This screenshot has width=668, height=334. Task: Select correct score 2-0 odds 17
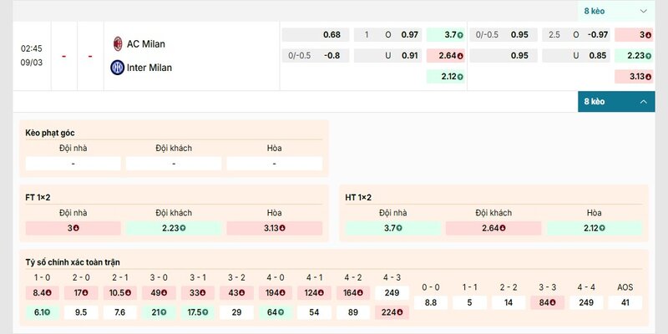click(81, 293)
